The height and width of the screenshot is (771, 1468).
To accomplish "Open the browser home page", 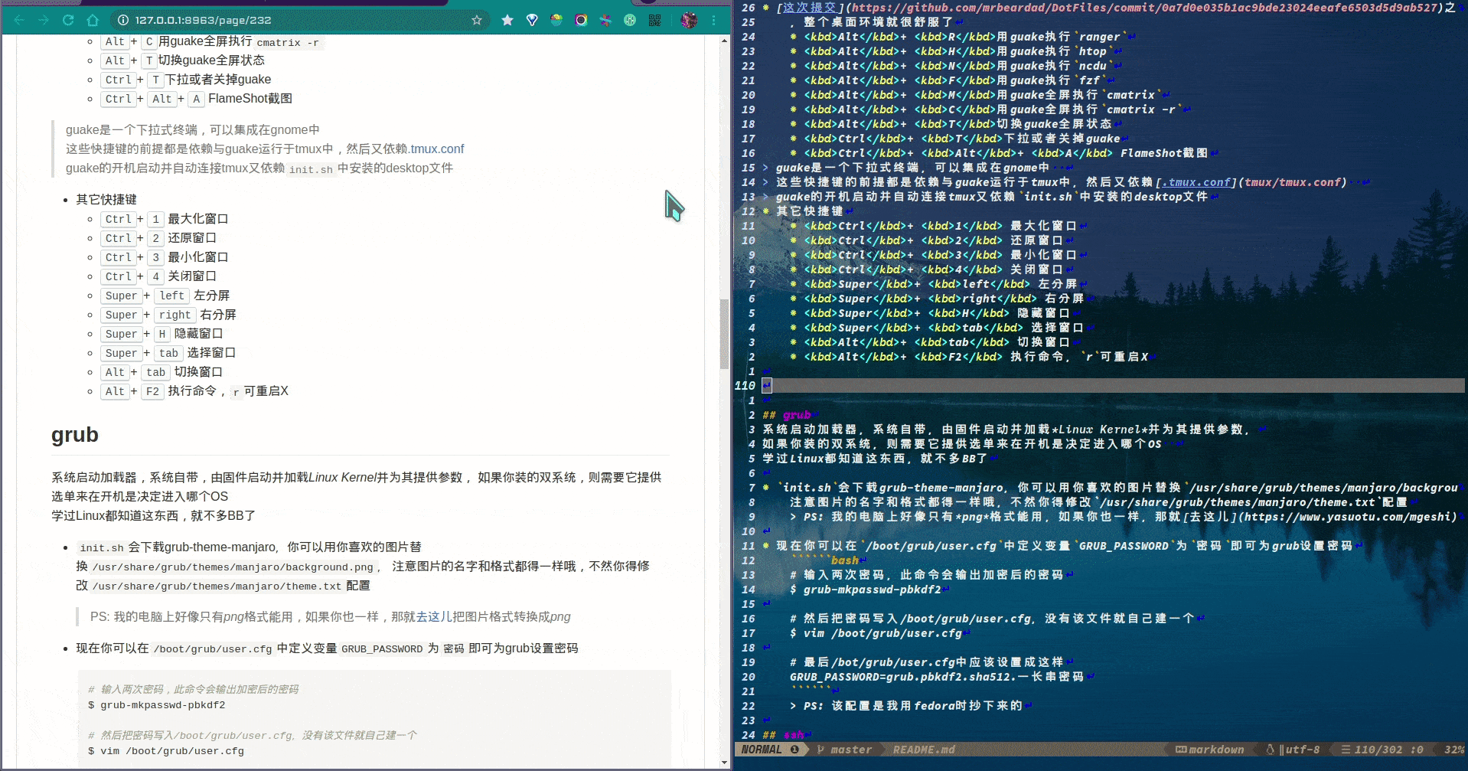I will (93, 20).
